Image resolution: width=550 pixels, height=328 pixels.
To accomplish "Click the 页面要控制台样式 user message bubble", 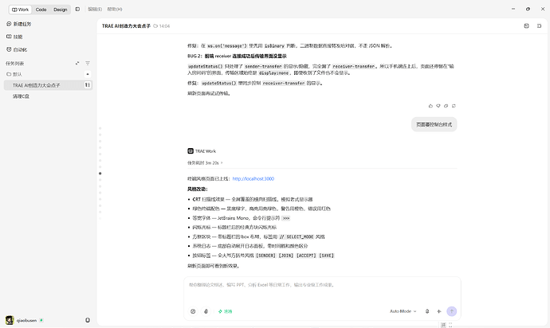I will click(x=434, y=124).
